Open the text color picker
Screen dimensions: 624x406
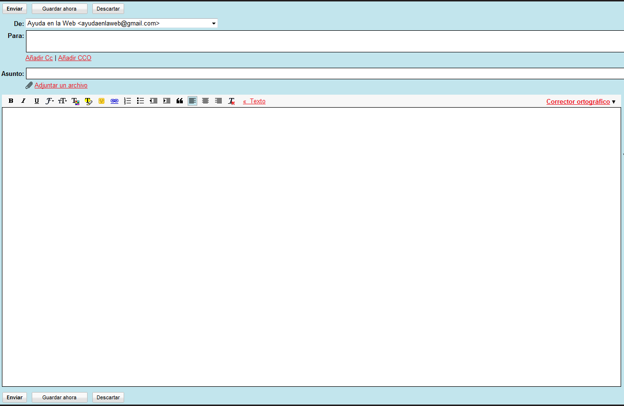pos(76,101)
